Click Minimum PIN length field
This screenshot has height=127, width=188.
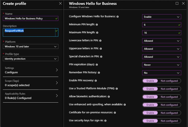(162, 25)
